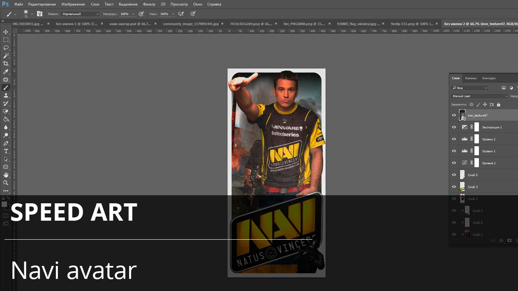Select the Pen tool

(x=6, y=143)
